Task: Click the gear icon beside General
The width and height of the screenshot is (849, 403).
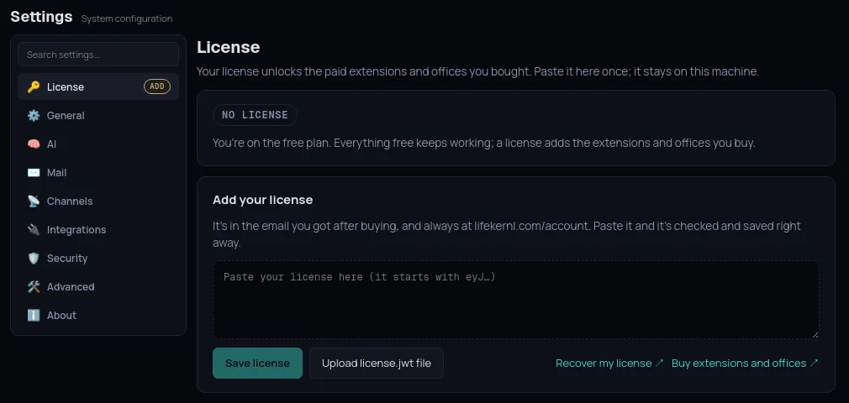Action: 34,116
